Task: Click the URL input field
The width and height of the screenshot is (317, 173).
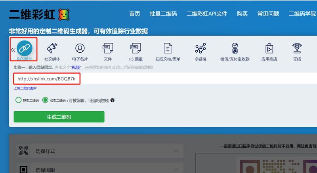Action: (x=165, y=78)
